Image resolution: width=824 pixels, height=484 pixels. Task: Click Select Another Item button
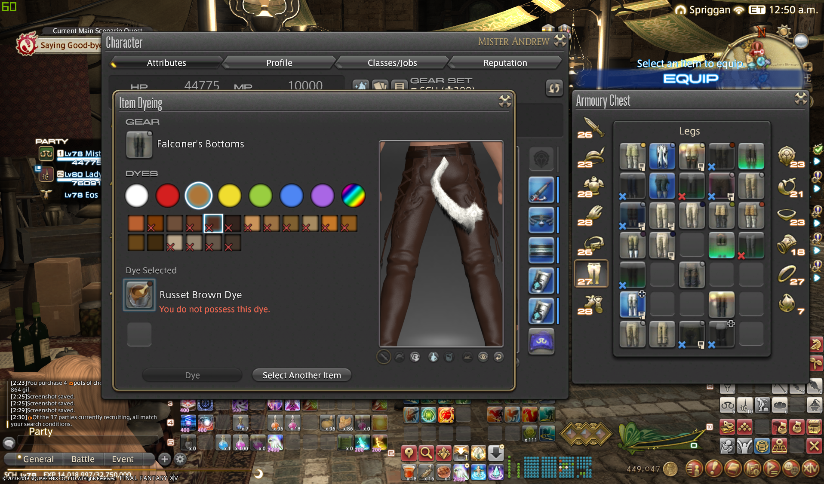[301, 375]
